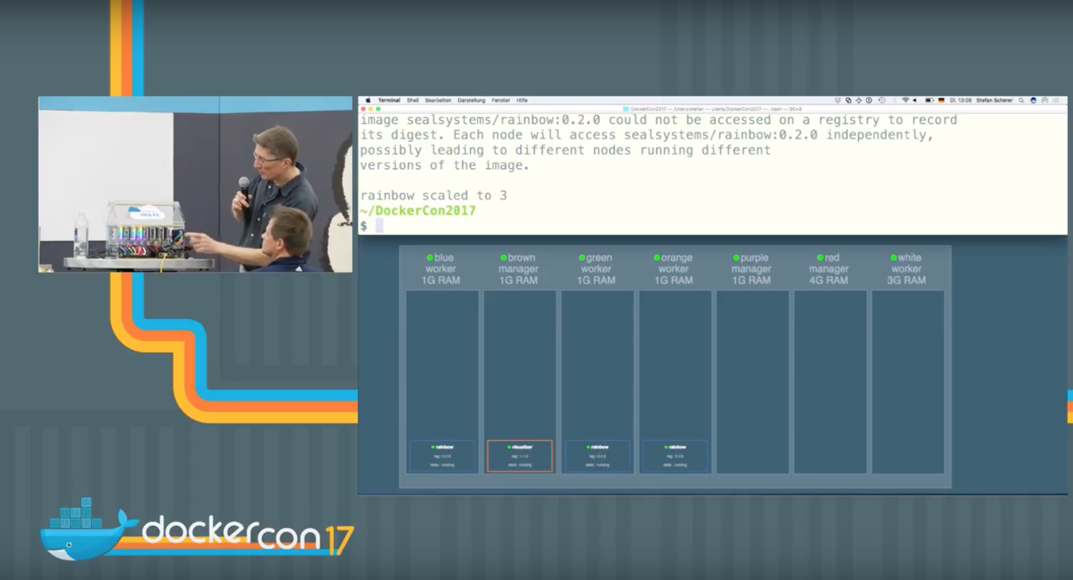
Task: Click the DockerCon2017 directory link in terminal
Action: coord(419,210)
